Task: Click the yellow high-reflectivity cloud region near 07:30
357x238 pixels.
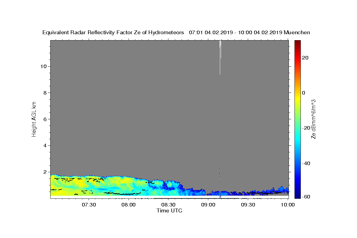Action: pyautogui.click(x=89, y=186)
